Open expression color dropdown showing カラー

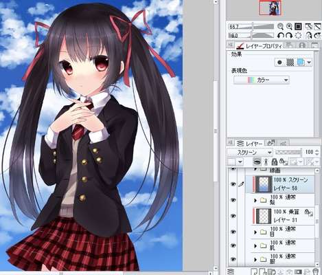click(x=262, y=80)
